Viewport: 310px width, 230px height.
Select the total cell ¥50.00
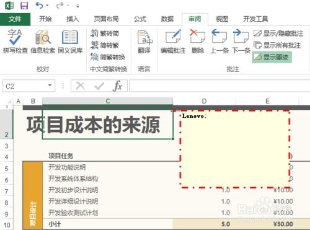(283, 224)
